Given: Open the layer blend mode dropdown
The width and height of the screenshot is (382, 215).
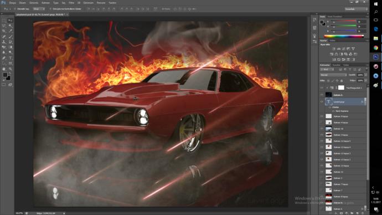Looking at the screenshot, I should point(333,75).
